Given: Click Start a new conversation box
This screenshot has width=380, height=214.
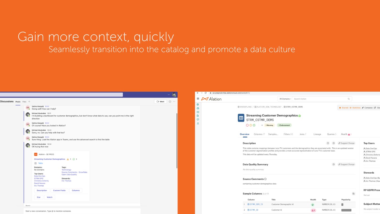Looking at the screenshot, I should click(x=82, y=211).
